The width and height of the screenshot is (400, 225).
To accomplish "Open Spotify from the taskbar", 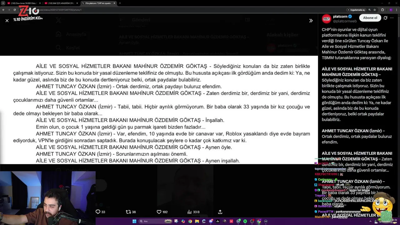I will [245, 221].
